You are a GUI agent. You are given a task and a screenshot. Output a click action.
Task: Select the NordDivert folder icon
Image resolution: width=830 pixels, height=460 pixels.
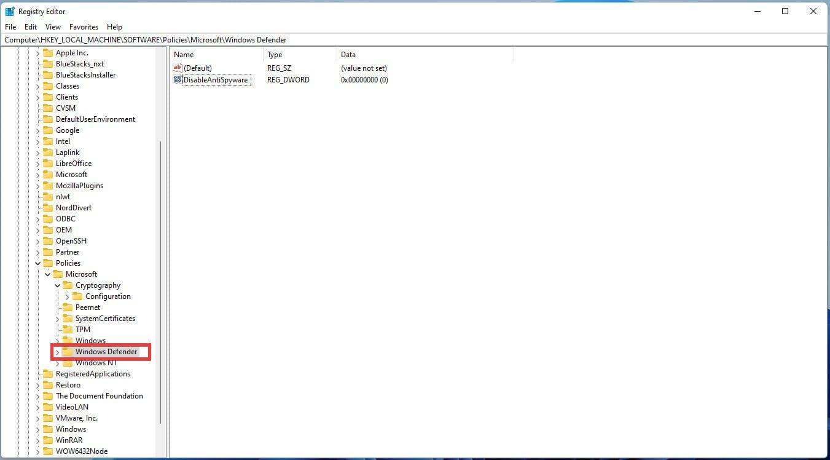[47, 208]
